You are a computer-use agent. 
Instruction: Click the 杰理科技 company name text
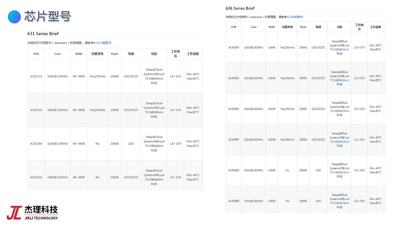point(41,210)
